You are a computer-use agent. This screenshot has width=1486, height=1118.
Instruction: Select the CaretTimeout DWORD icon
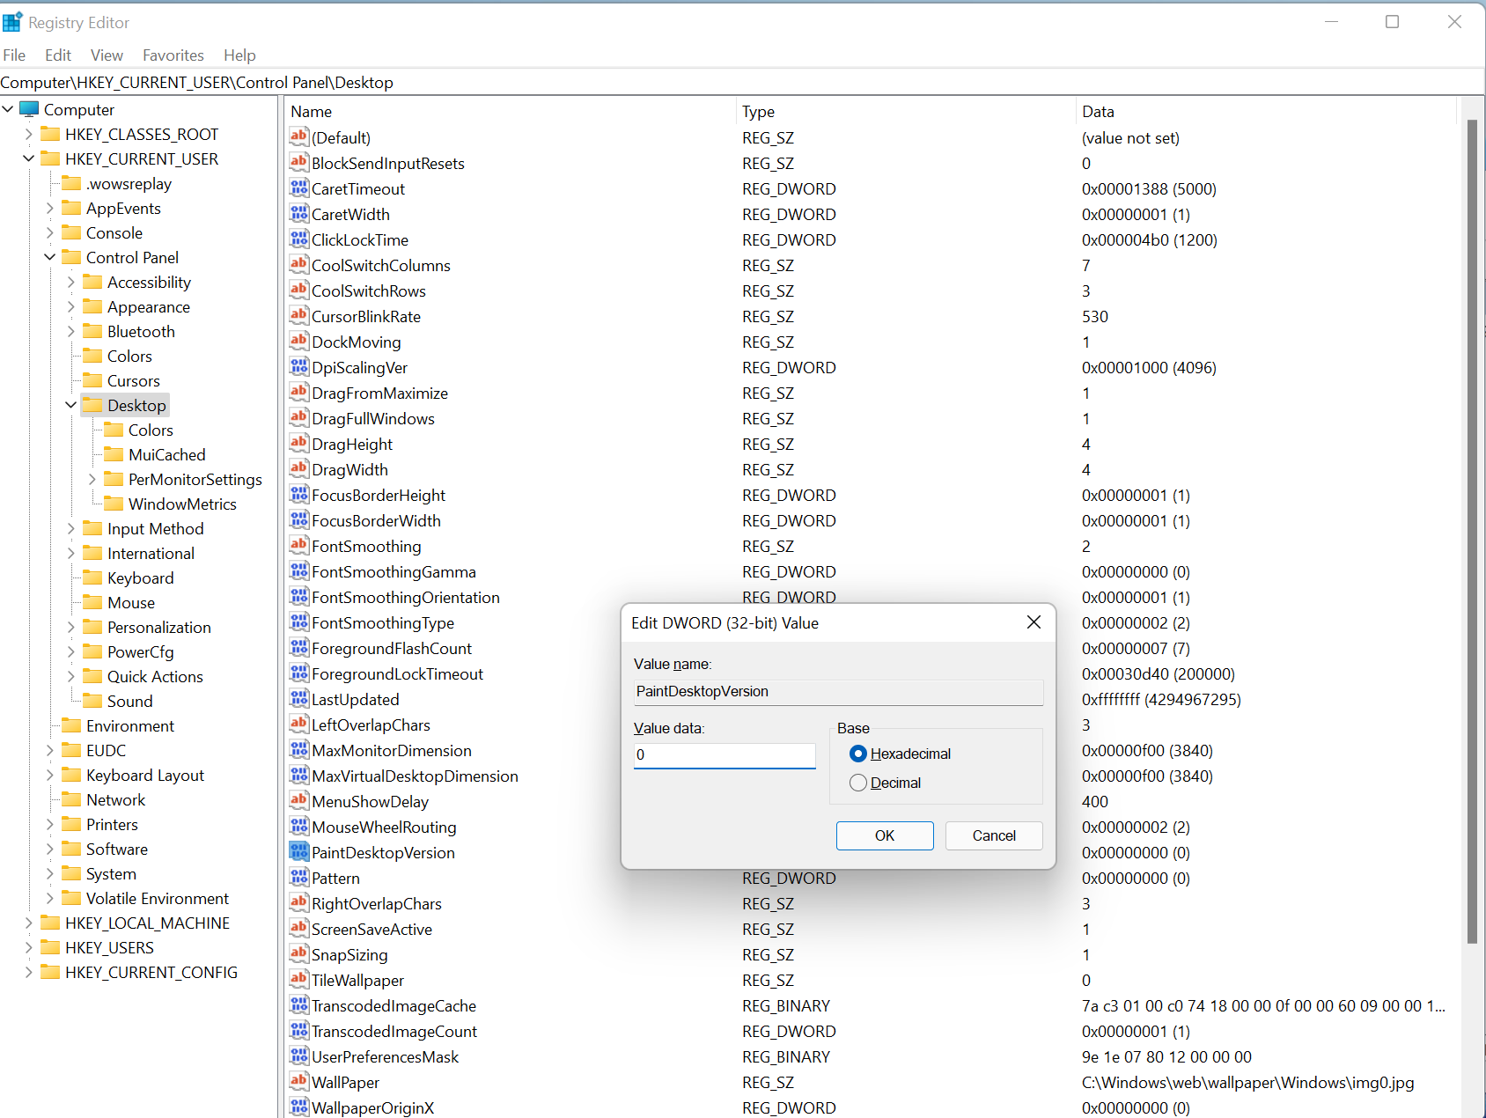(x=299, y=188)
